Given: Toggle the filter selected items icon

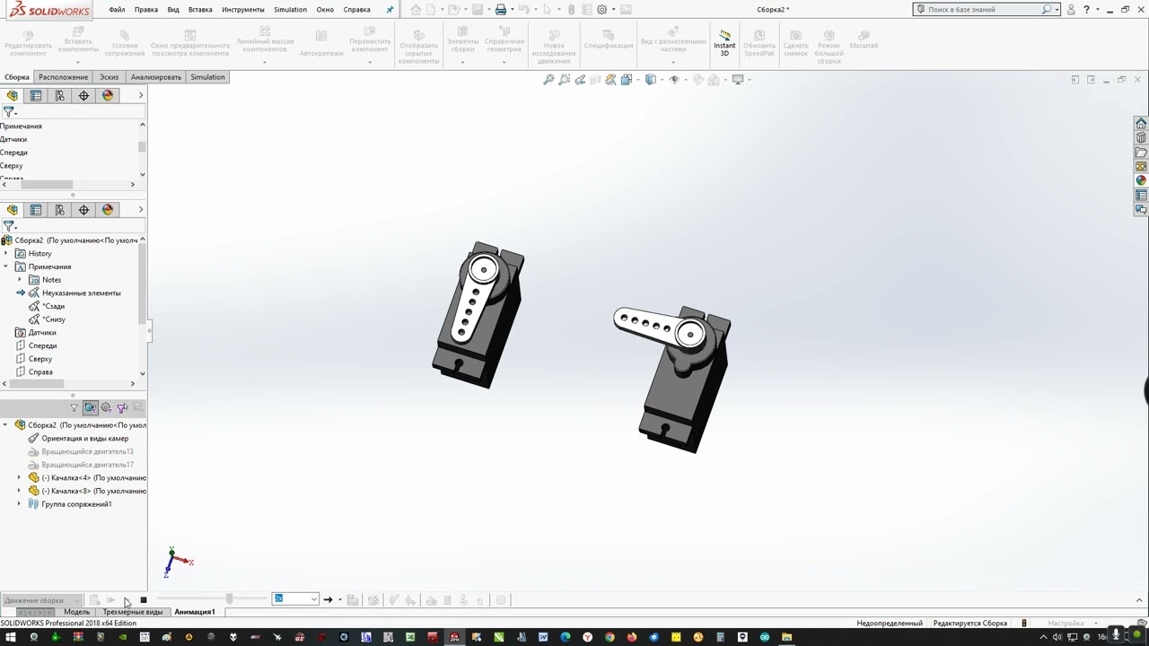Looking at the screenshot, I should tap(122, 407).
